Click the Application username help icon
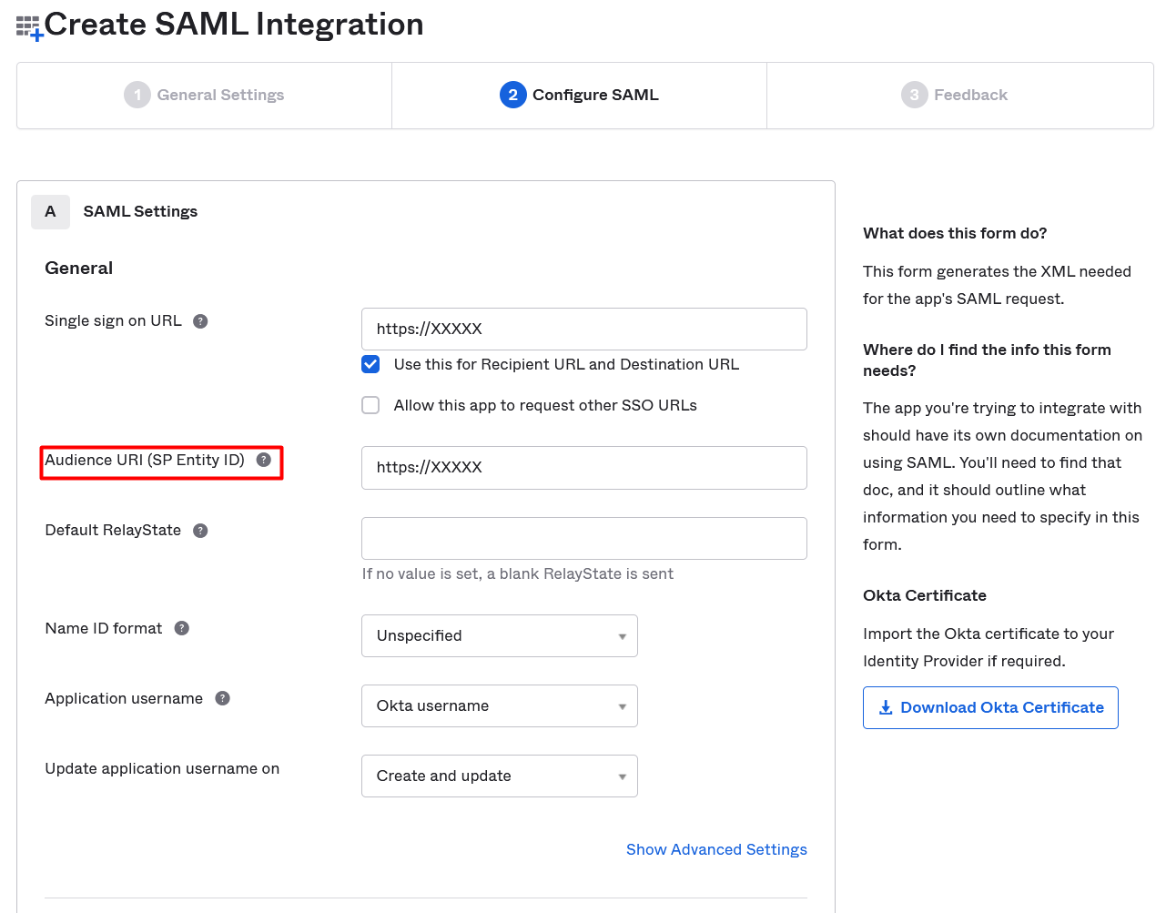Viewport: 1166px width, 913px height. [x=222, y=698]
